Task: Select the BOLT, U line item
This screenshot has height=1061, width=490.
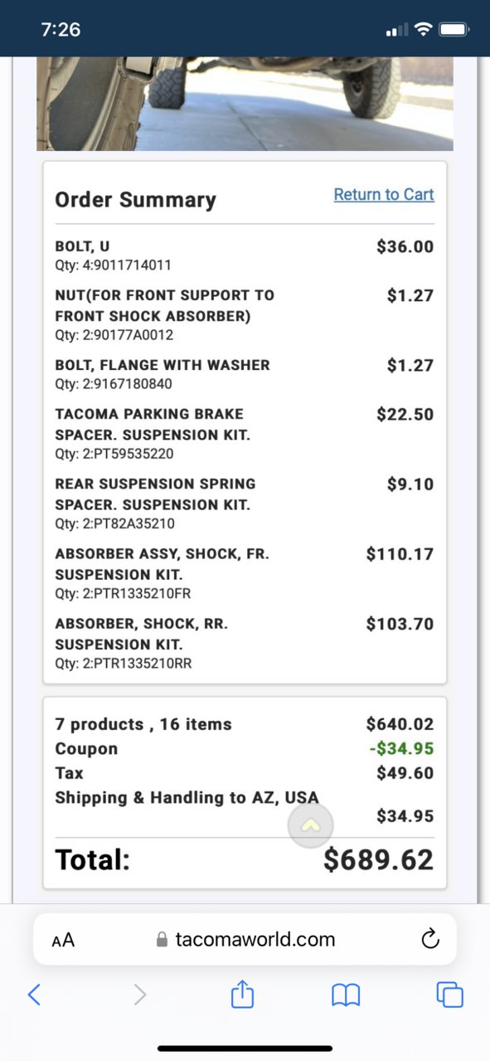Action: (245, 256)
